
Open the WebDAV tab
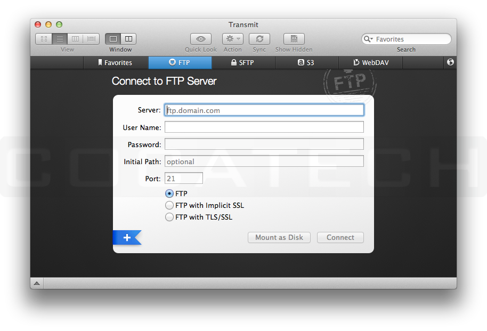(370, 62)
